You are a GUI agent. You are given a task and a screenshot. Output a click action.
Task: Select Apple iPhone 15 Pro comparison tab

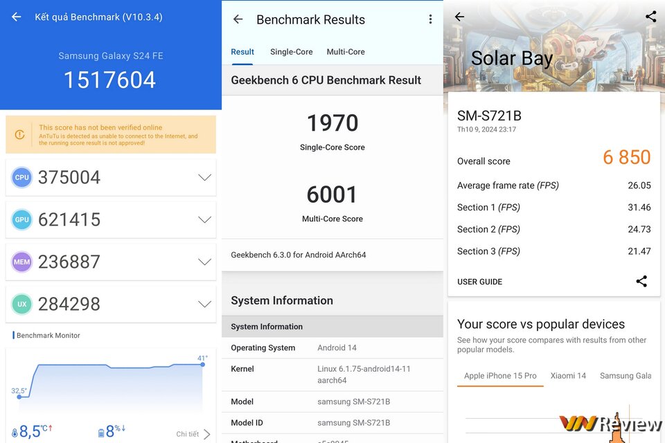[500, 376]
